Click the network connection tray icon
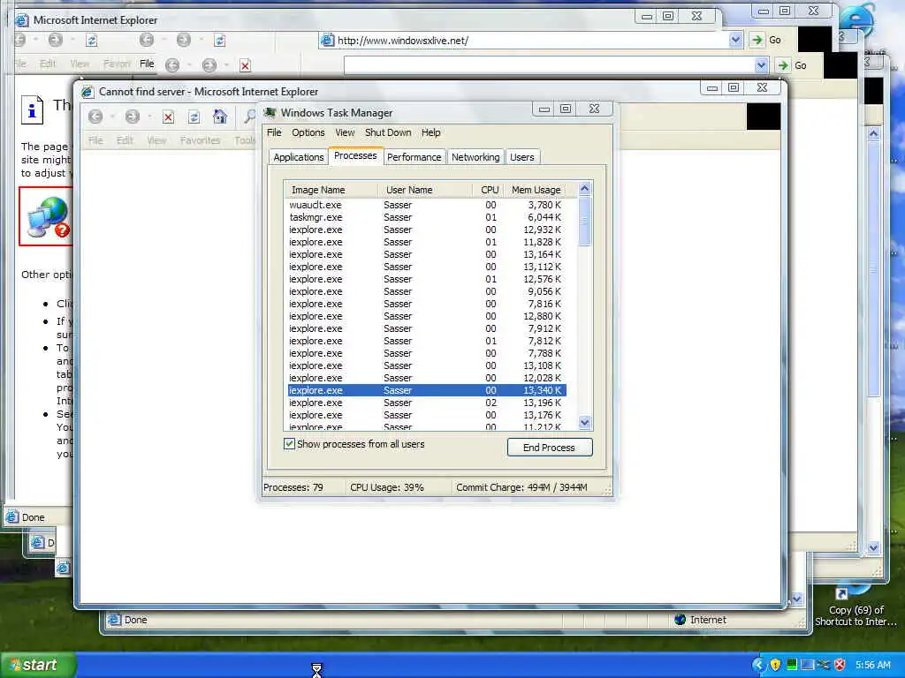Screen dimensions: 905x678 (824, 665)
